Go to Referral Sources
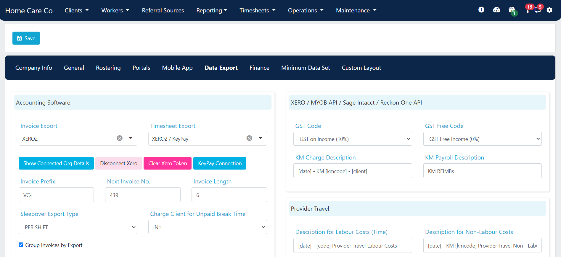The image size is (561, 257). click(x=163, y=10)
